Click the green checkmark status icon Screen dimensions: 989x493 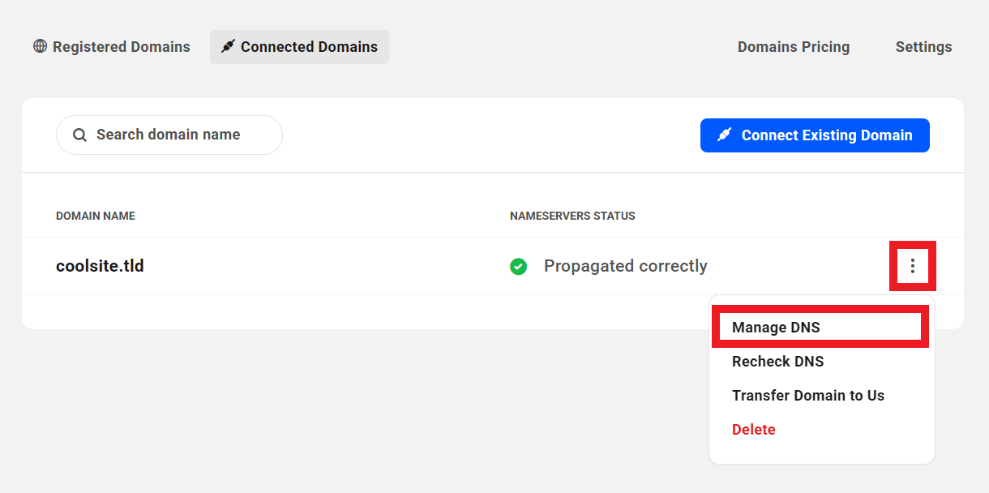pyautogui.click(x=519, y=266)
